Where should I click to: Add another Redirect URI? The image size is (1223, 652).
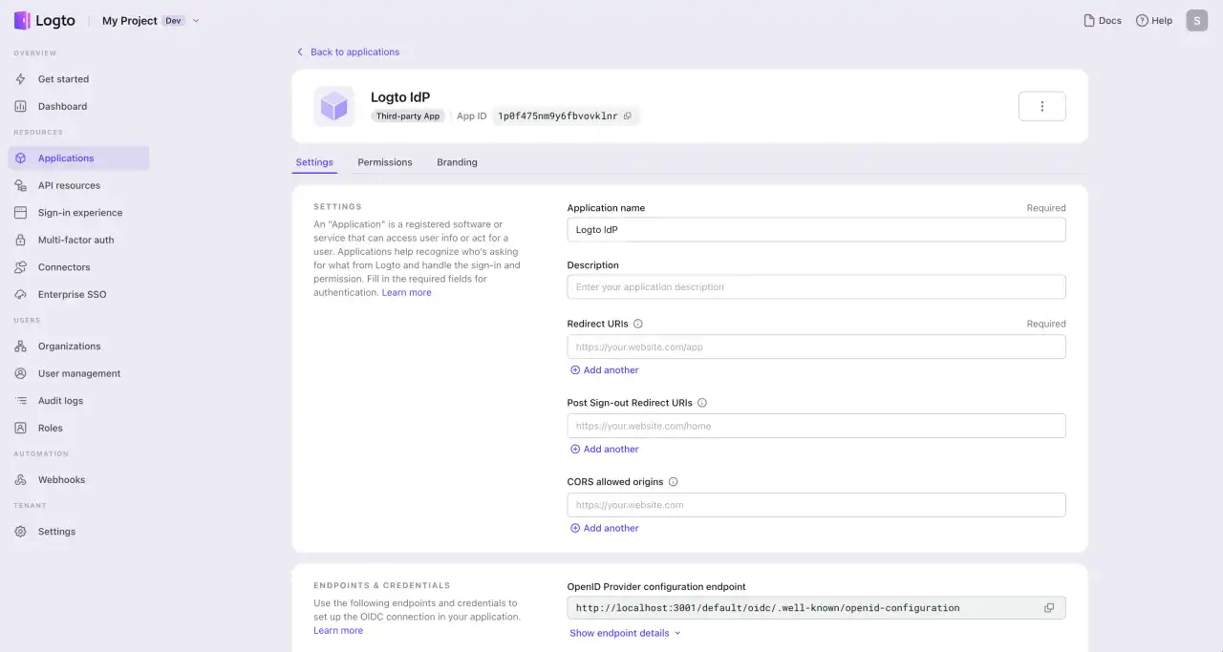[604, 369]
